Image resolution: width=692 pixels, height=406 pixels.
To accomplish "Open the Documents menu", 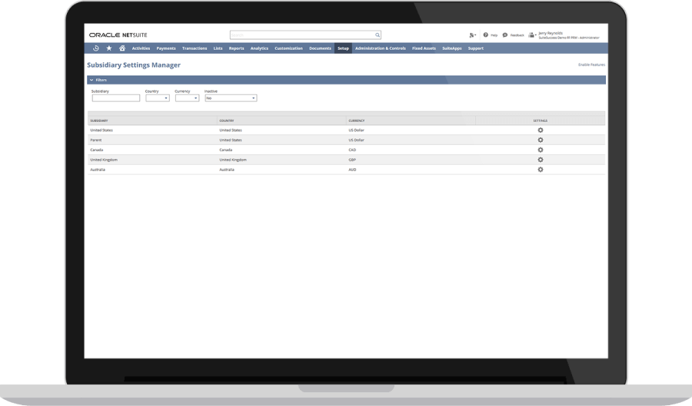I will 320,48.
